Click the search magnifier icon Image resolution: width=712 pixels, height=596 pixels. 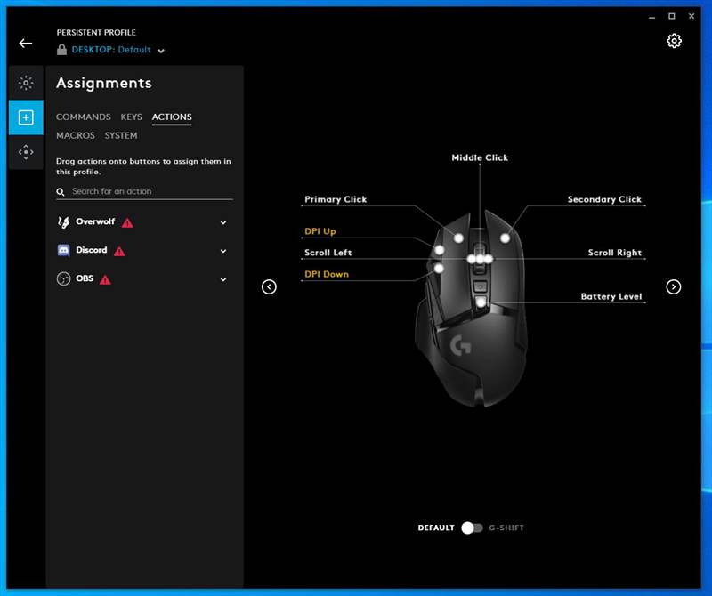point(61,192)
